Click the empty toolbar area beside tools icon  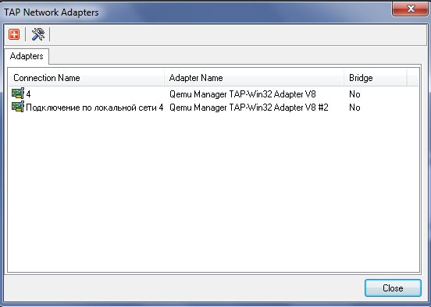point(238,34)
